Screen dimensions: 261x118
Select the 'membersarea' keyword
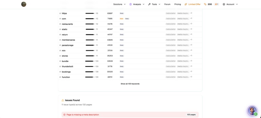(x=68, y=40)
